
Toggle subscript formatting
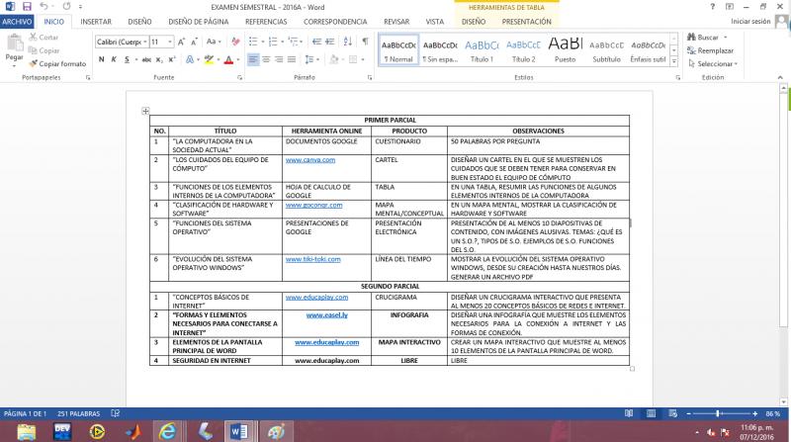[x=159, y=59]
